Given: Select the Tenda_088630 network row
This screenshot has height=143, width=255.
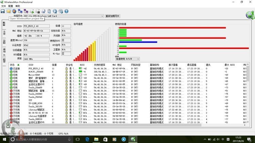Looking at the screenshot, I should coord(128,119).
